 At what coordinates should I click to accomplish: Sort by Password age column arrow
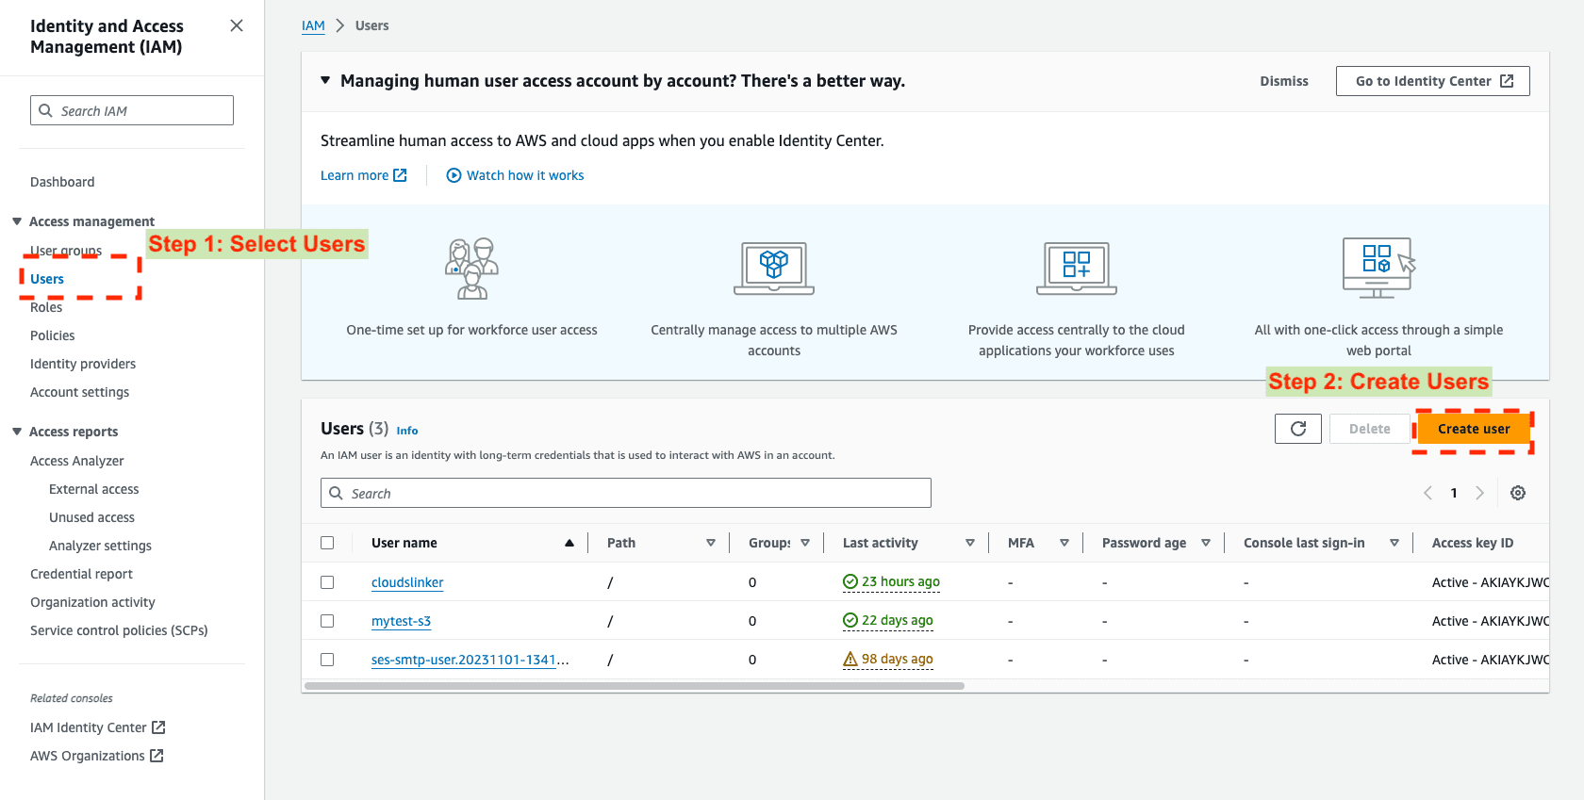(x=1206, y=543)
